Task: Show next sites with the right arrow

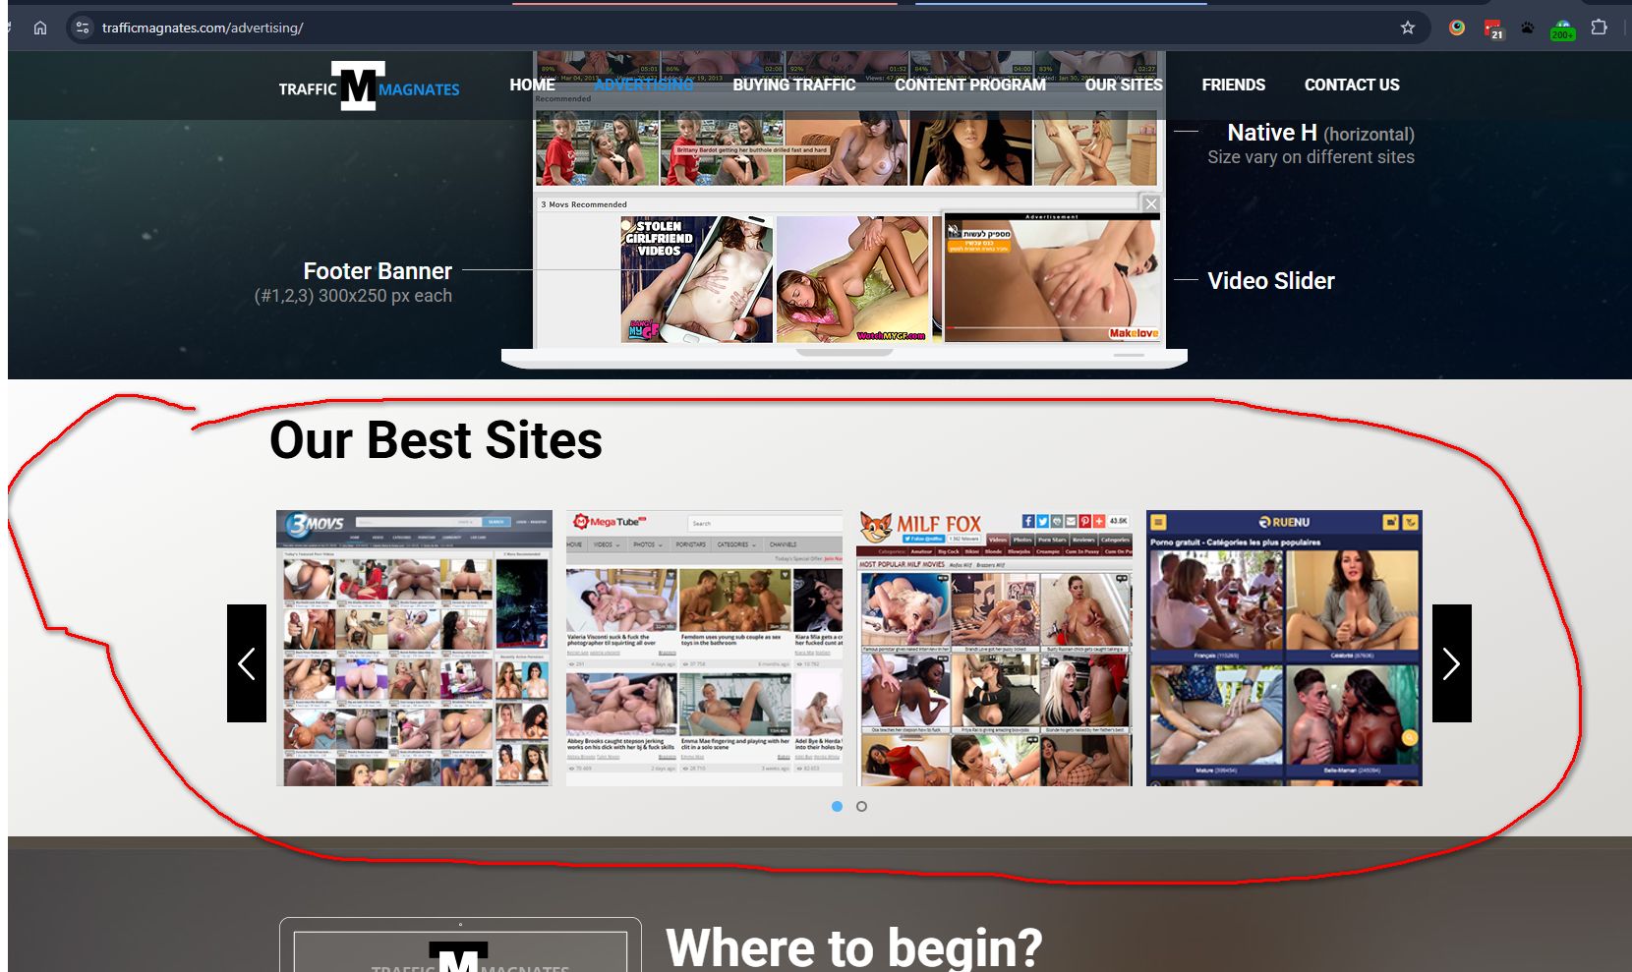Action: pos(1452,663)
